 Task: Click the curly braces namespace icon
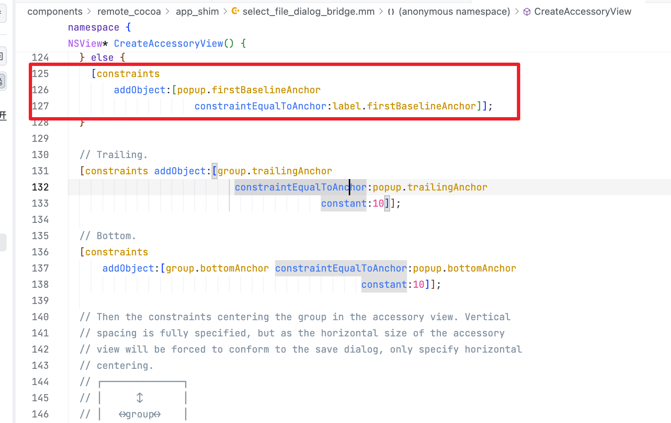point(391,12)
